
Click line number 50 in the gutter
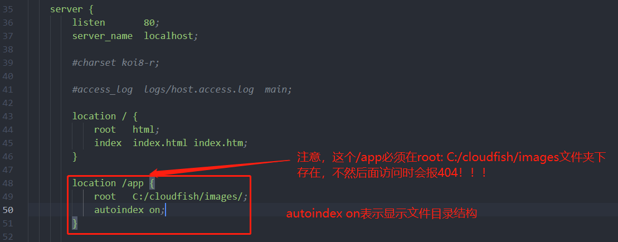[x=7, y=210]
